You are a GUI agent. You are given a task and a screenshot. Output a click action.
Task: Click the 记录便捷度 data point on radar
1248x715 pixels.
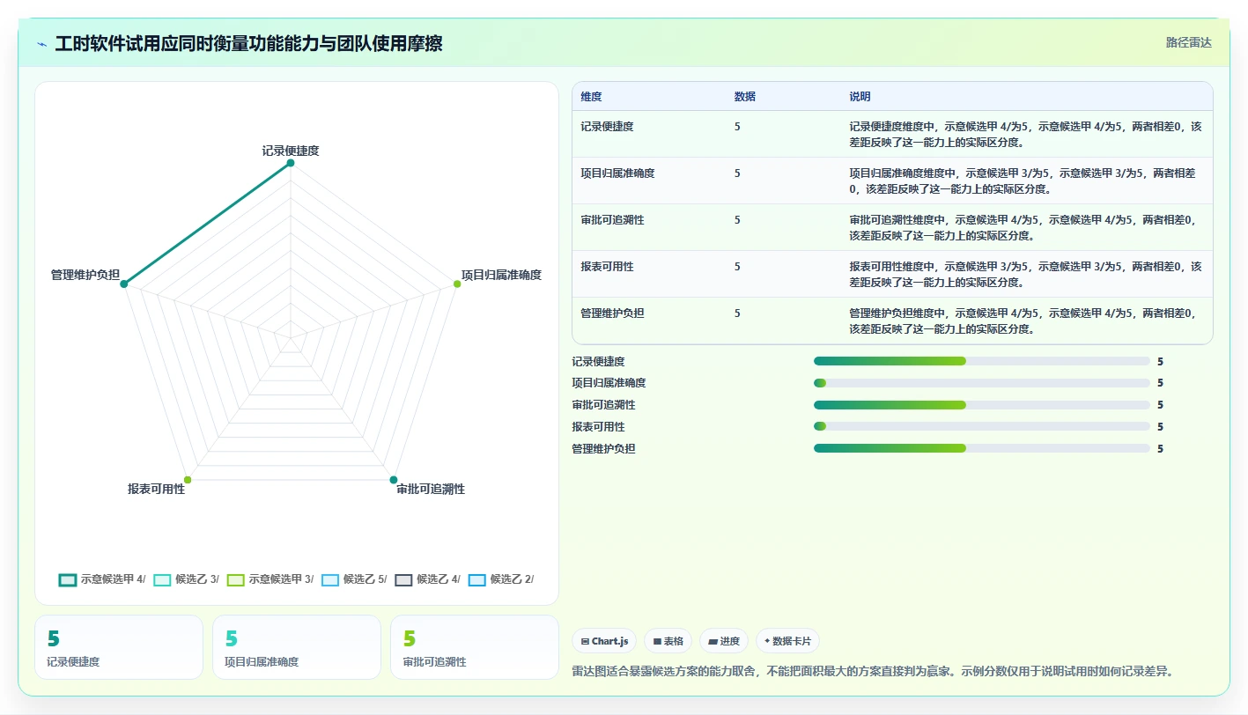click(291, 163)
